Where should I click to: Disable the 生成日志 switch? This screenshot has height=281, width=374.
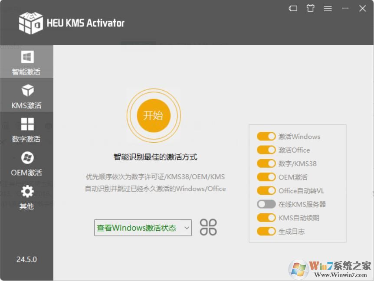point(266,231)
